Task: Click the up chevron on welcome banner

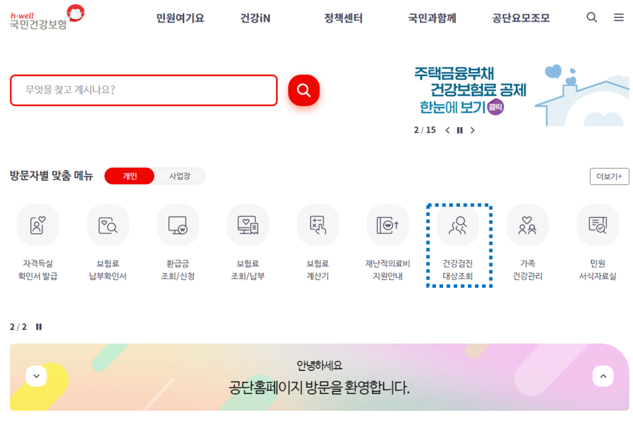Action: point(603,376)
